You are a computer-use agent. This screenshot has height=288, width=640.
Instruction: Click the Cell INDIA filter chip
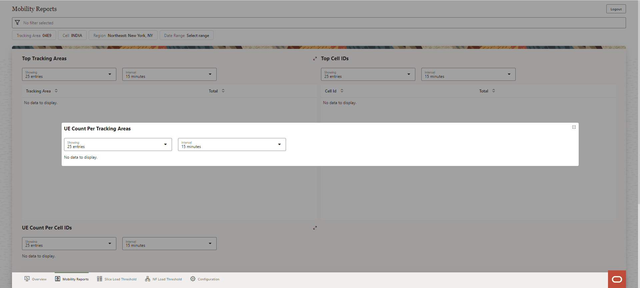pyautogui.click(x=72, y=35)
